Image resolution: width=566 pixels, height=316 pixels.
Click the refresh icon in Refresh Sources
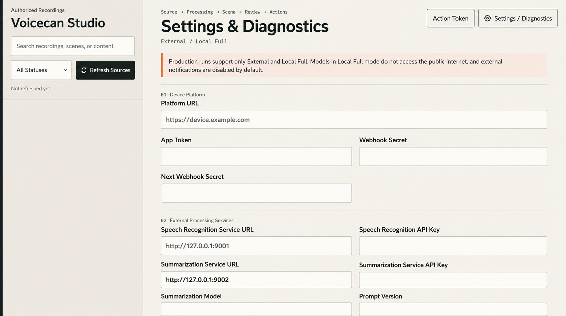[84, 70]
